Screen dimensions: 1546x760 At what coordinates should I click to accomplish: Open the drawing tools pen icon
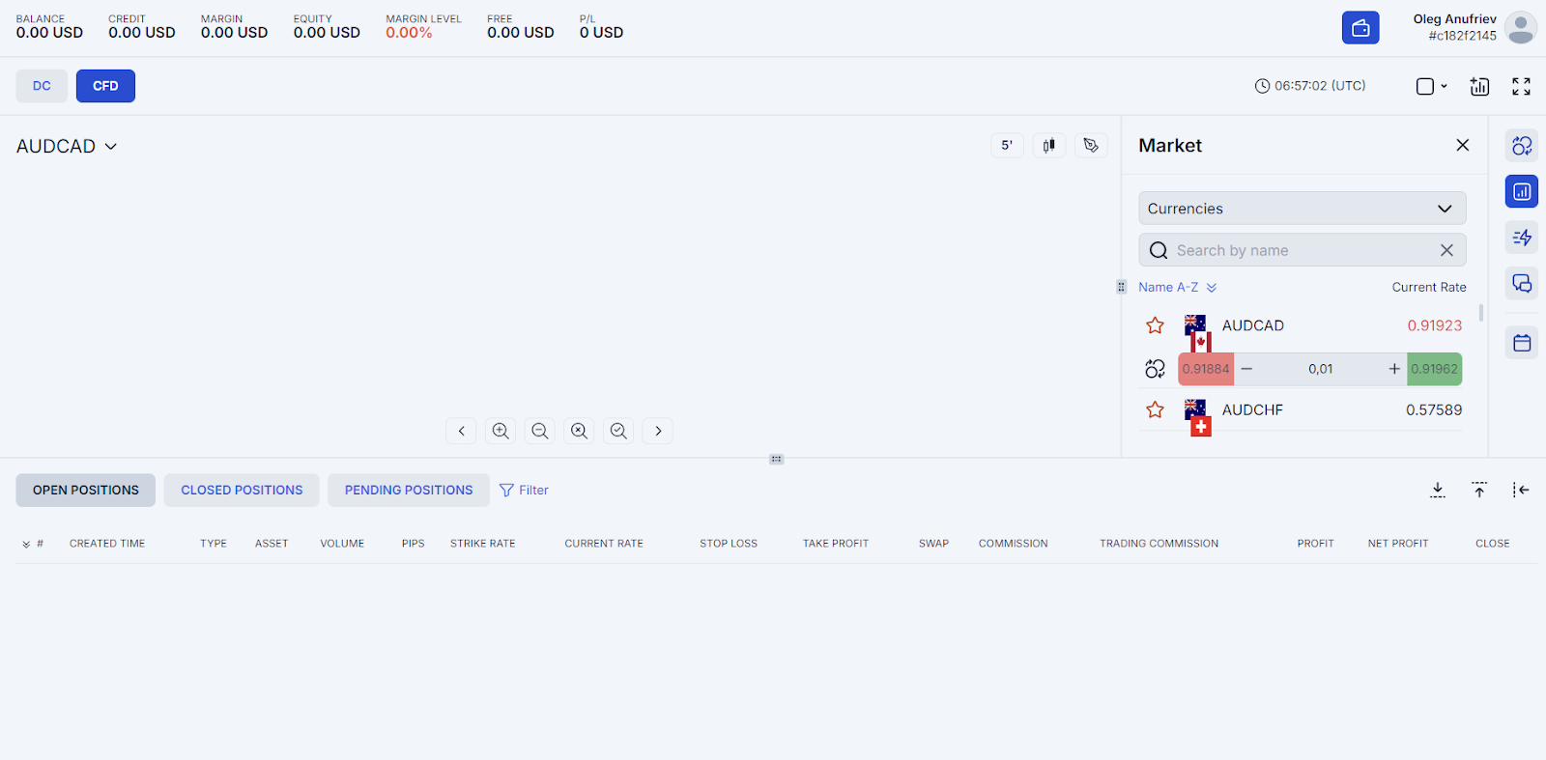click(x=1091, y=146)
